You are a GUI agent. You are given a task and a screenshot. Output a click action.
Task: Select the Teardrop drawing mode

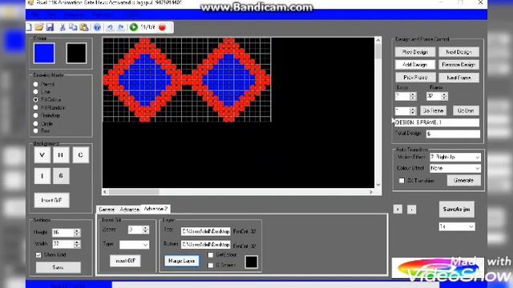35,115
